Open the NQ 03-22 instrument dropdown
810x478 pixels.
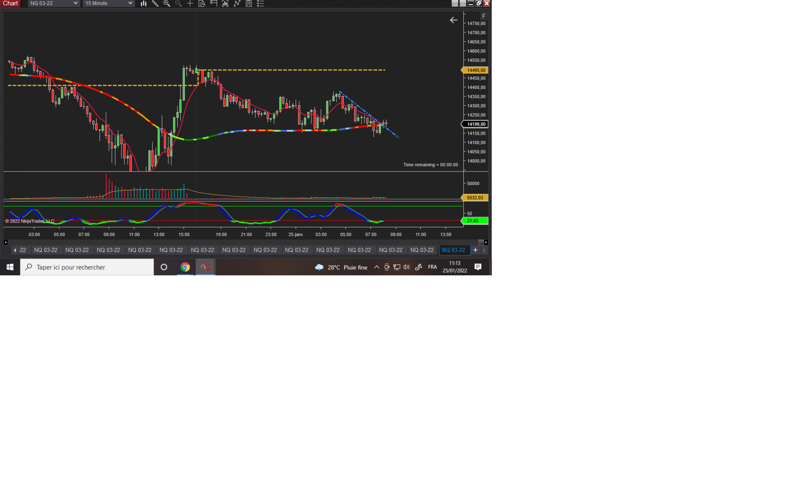54,3
